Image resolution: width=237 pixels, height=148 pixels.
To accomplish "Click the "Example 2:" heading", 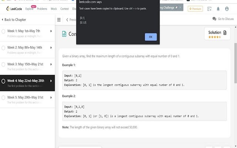I will (x=69, y=96).
